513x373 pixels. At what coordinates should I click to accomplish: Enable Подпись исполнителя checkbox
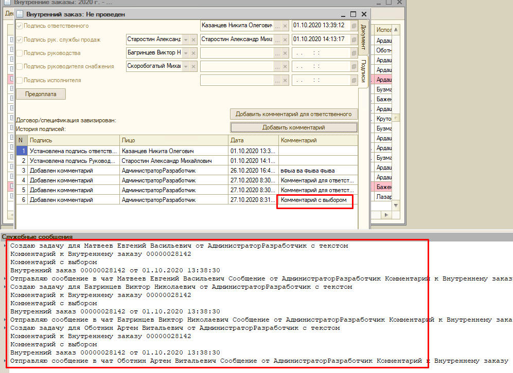tap(20, 80)
